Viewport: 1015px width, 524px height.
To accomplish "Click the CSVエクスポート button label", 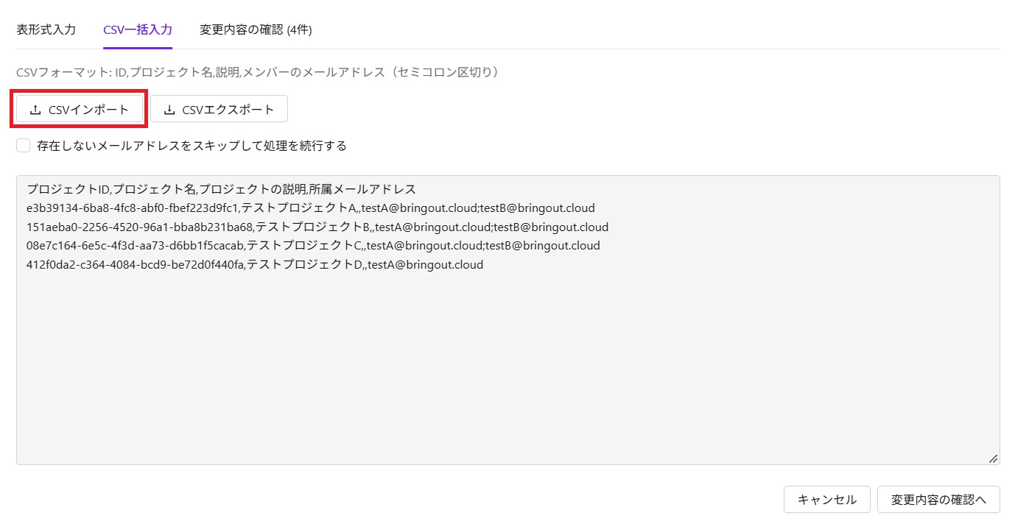I will 228,110.
